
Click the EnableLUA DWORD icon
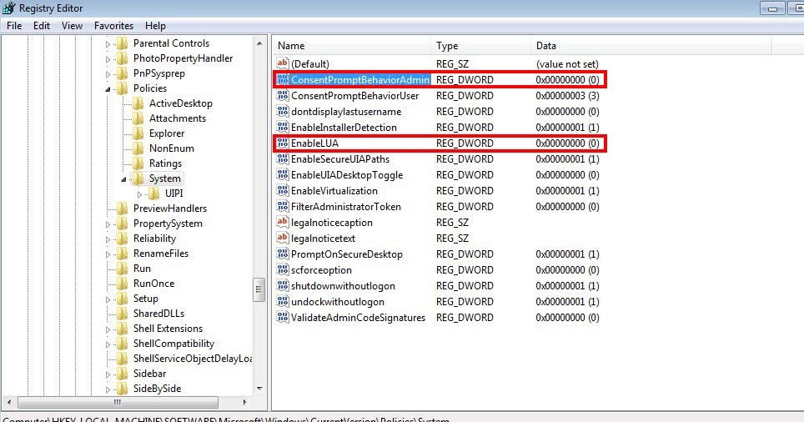click(x=283, y=143)
